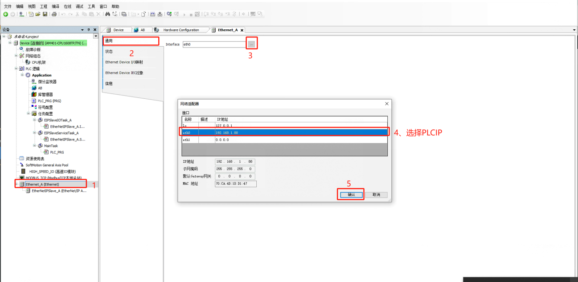Click the Save project toolbar icon
Image resolution: width=578 pixels, height=282 pixels.
tap(45, 14)
